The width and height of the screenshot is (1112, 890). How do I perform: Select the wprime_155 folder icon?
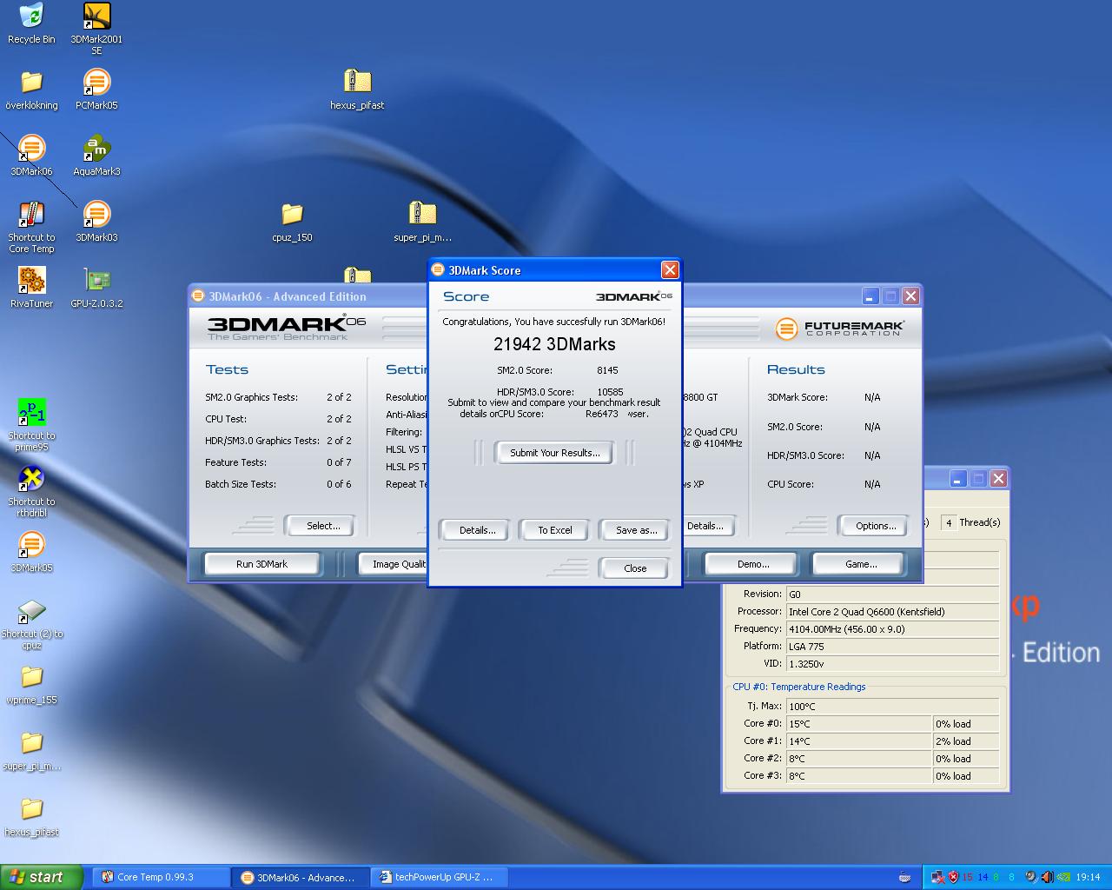click(x=31, y=685)
